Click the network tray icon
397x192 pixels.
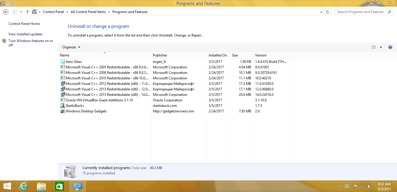tap(362, 186)
